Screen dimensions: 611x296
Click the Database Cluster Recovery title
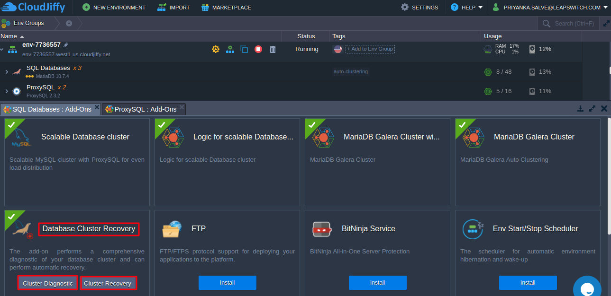89,229
